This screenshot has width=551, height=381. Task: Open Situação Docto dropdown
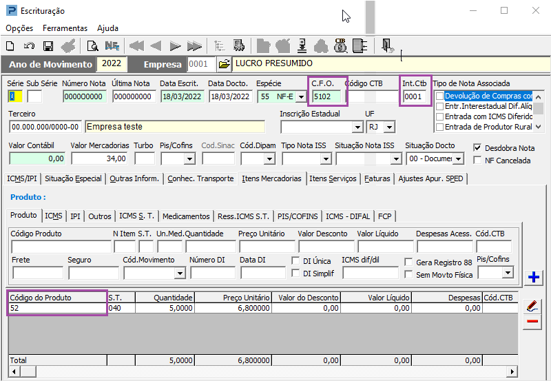pyautogui.click(x=458, y=159)
